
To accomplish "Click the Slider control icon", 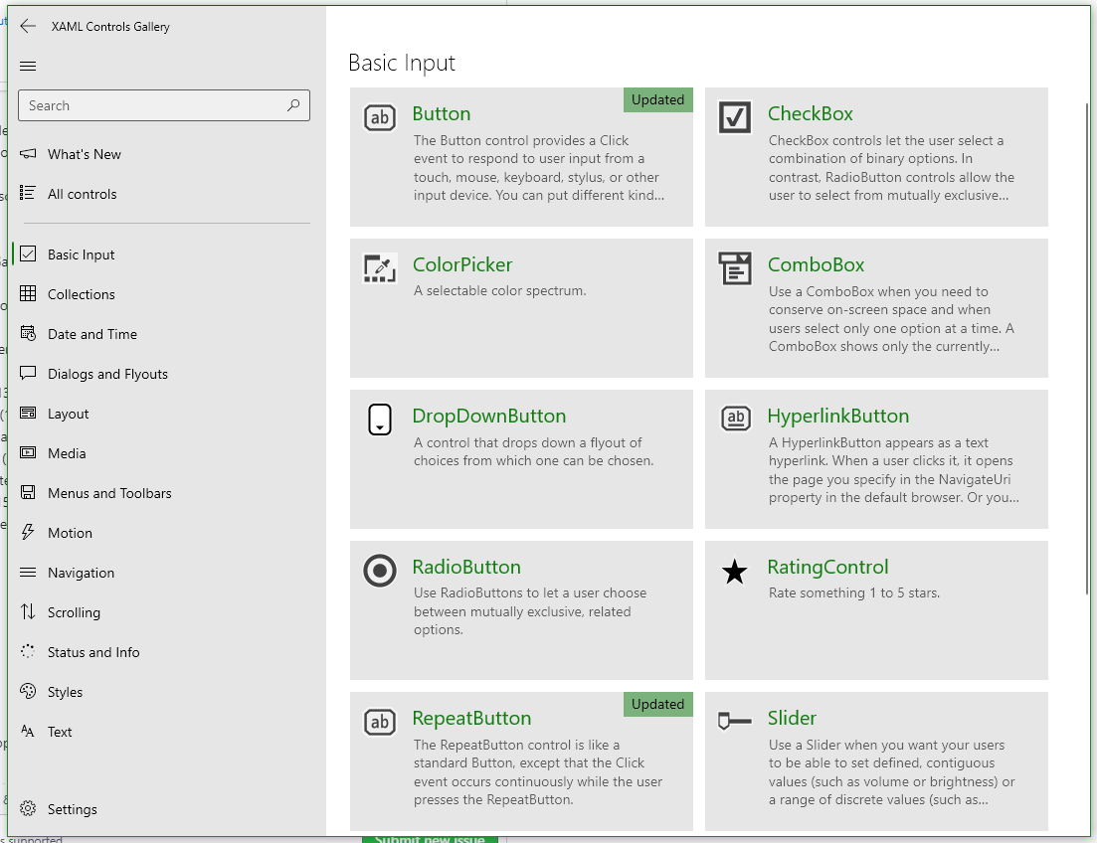I will tap(734, 722).
